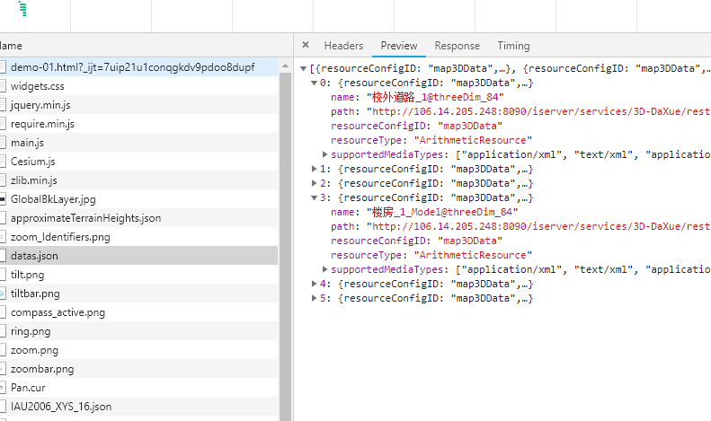Expand supportedMediaTypes under item 3
The width and height of the screenshot is (711, 421).
point(324,269)
